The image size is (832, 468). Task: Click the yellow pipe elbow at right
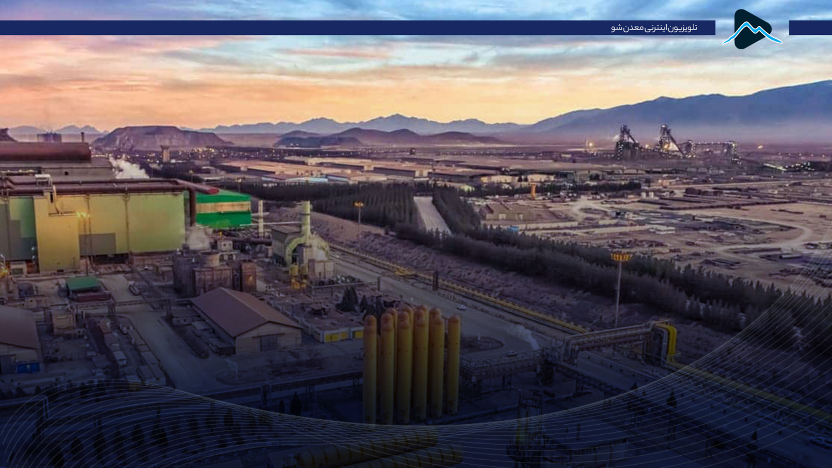tap(668, 338)
